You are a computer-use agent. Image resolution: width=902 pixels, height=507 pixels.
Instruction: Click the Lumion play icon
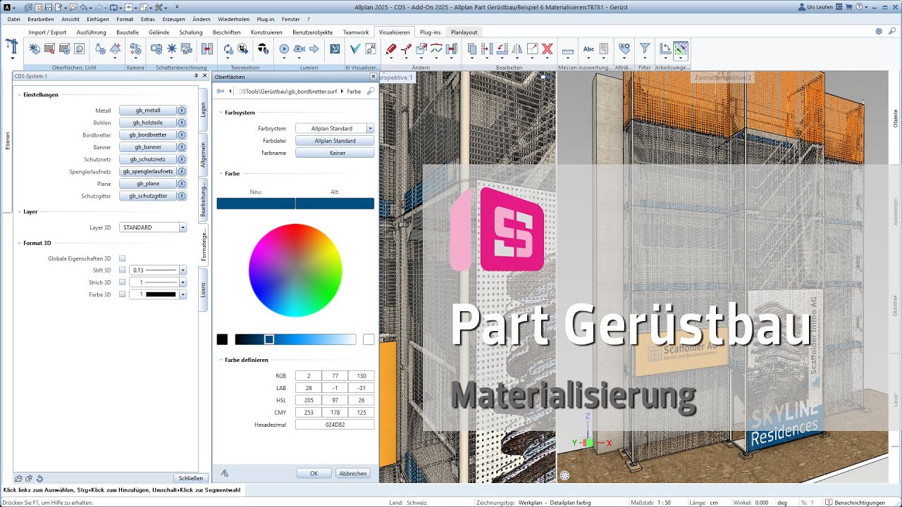pos(284,49)
